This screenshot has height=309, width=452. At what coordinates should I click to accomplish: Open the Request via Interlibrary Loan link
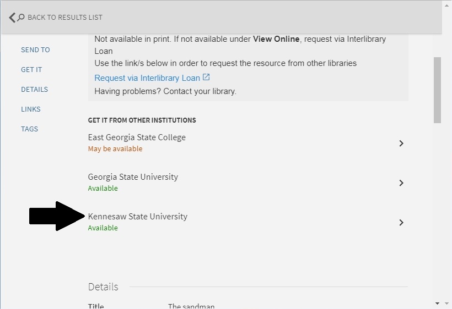pos(147,78)
